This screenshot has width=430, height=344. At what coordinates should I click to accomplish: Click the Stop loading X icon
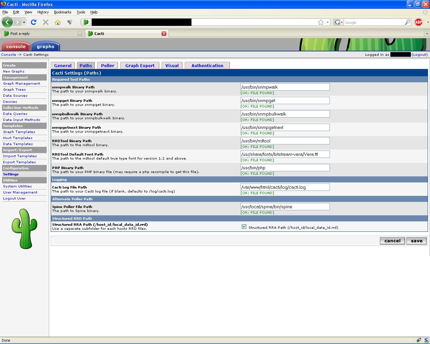tap(46, 22)
